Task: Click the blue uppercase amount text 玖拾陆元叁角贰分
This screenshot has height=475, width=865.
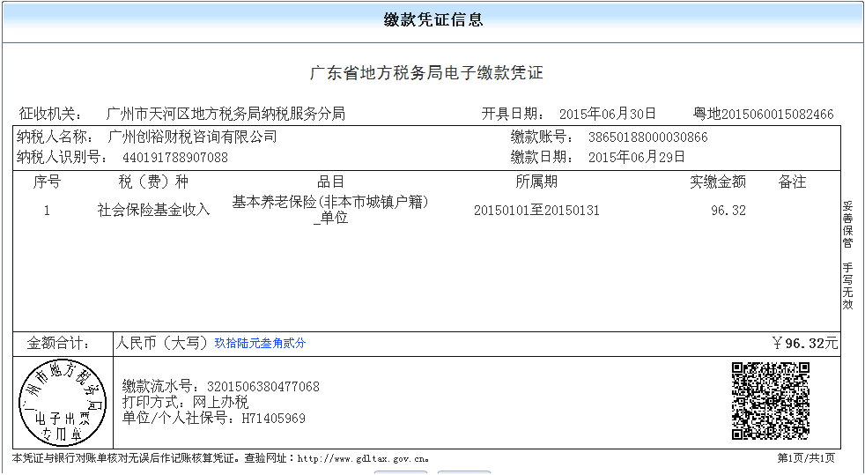Action: [x=260, y=343]
